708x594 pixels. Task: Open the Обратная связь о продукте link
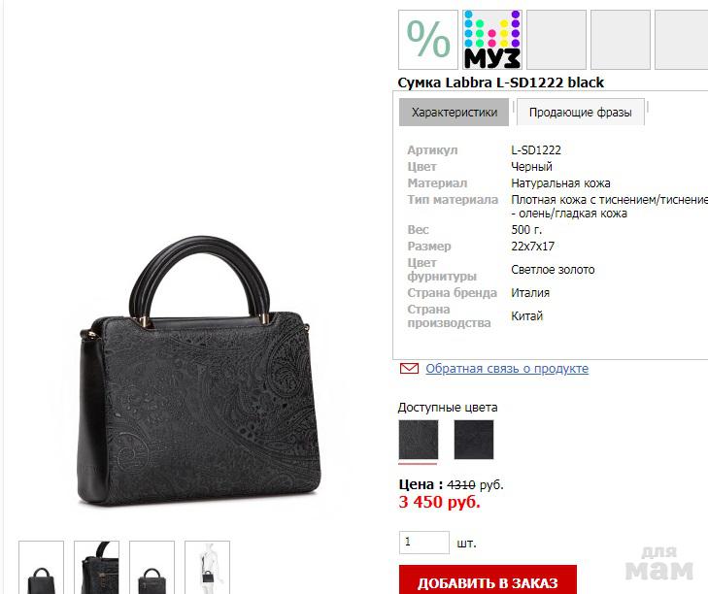click(507, 368)
